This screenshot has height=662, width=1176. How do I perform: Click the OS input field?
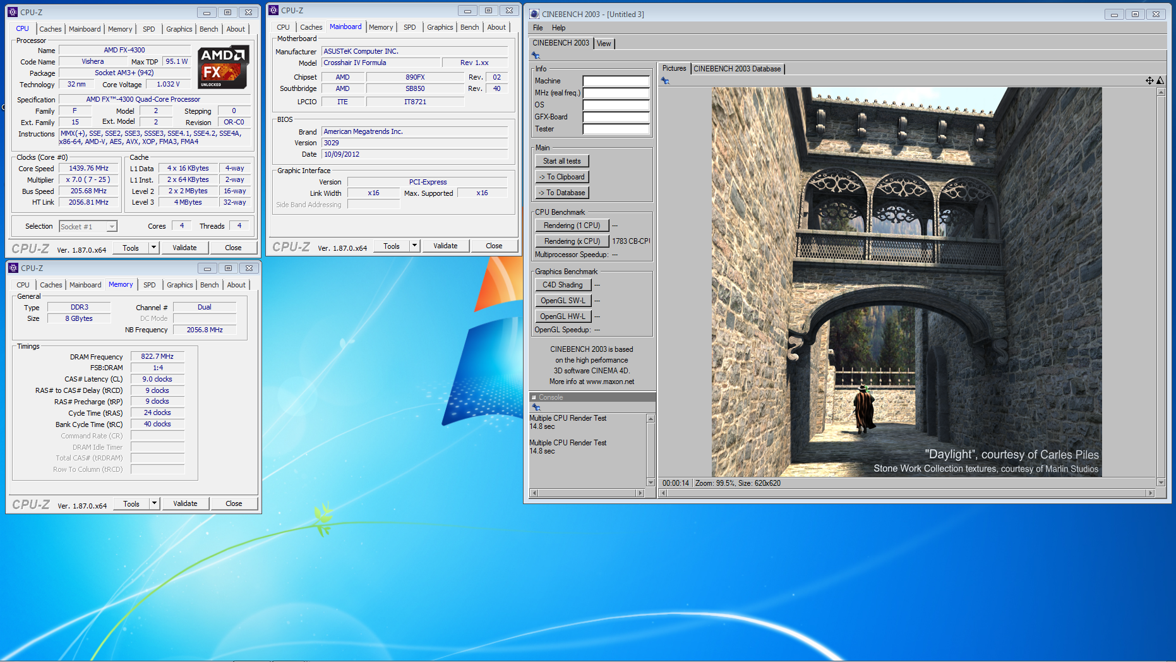click(x=616, y=105)
